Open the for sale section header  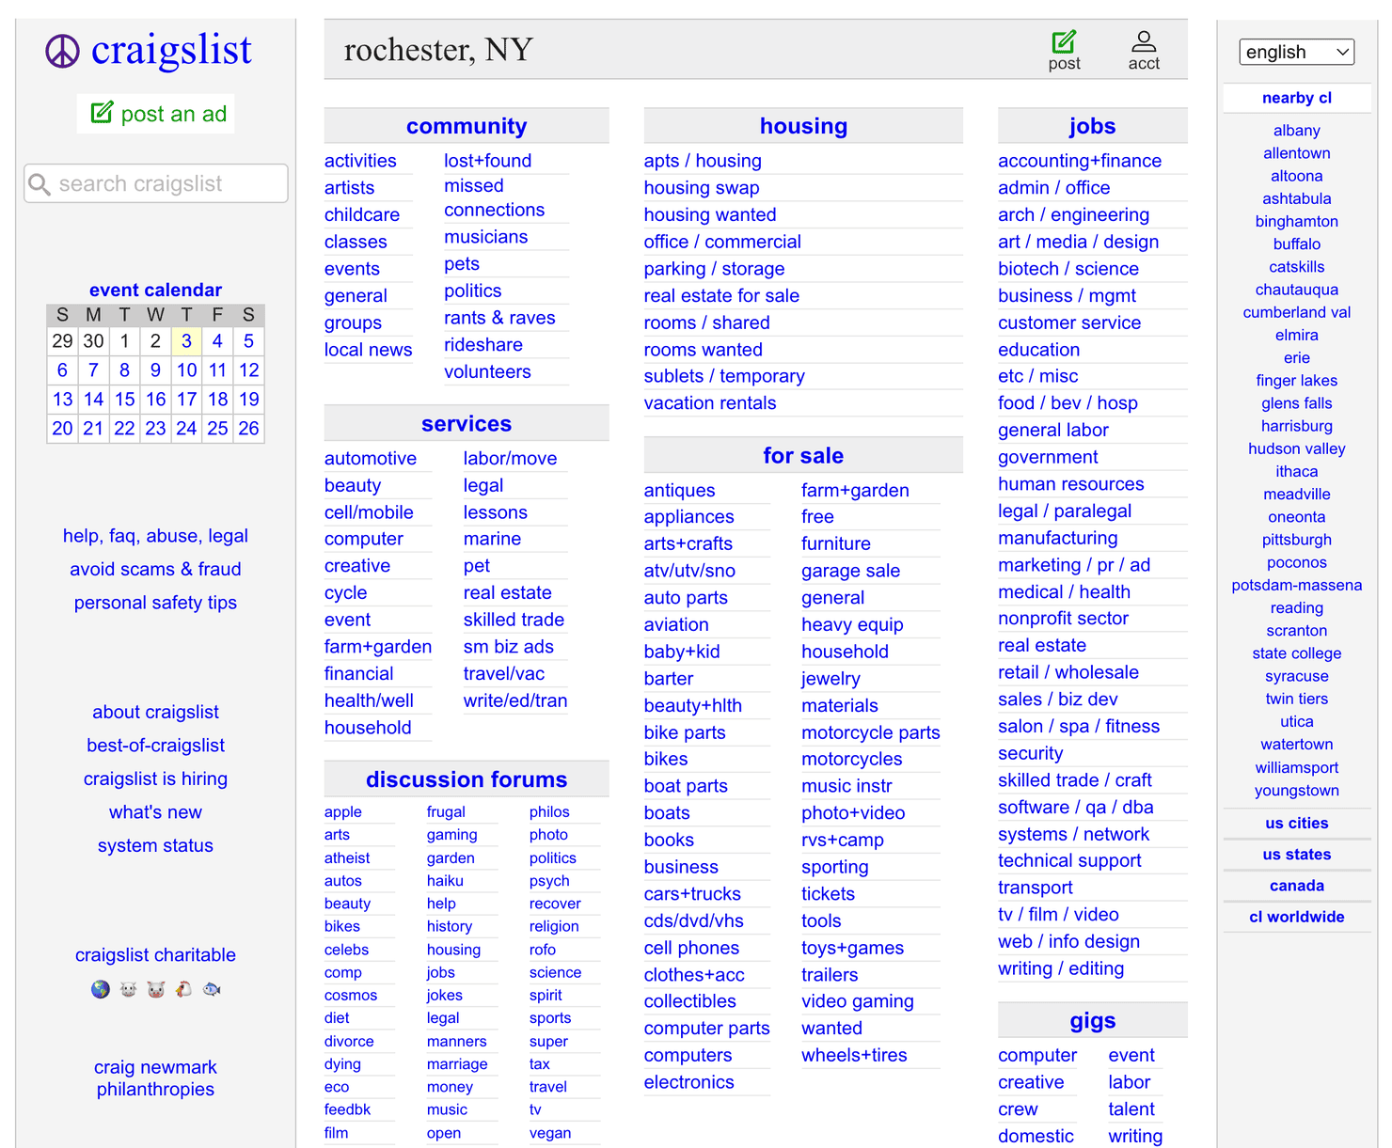[803, 456]
